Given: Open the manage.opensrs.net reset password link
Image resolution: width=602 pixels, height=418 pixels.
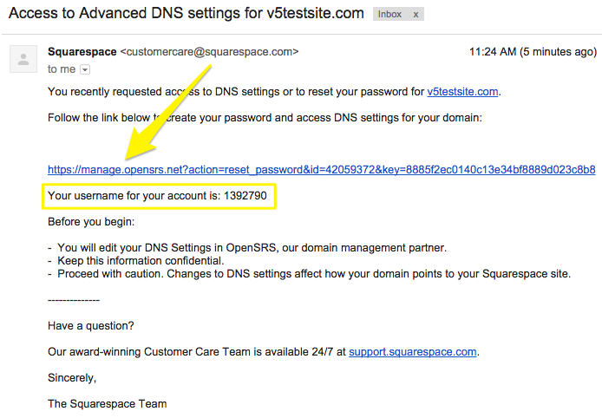Looking at the screenshot, I should (321, 170).
